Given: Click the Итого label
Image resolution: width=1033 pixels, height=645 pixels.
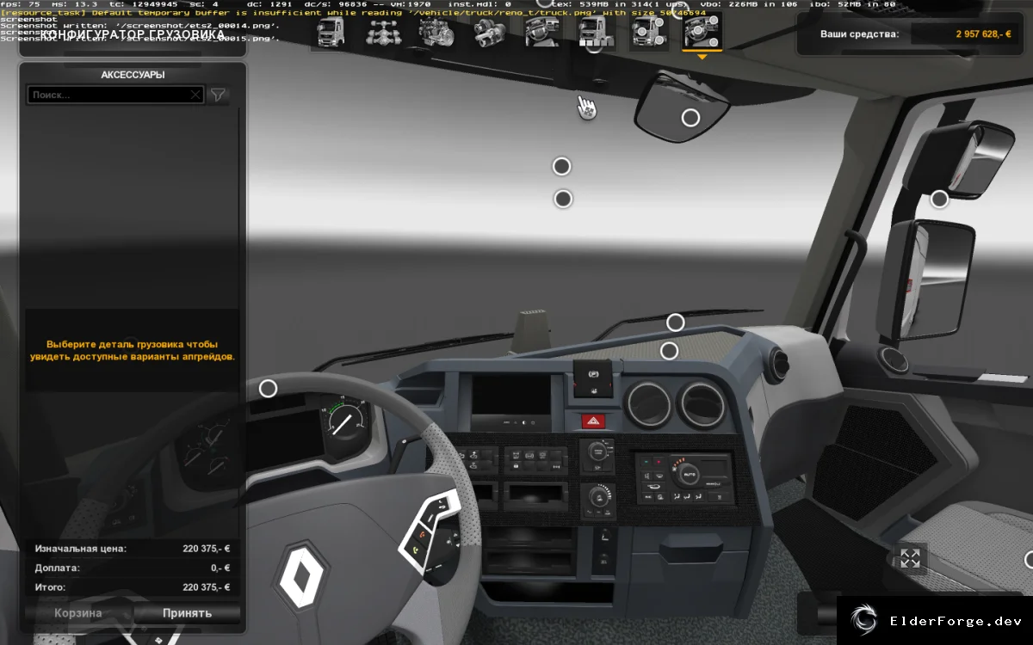Looking at the screenshot, I should pyautogui.click(x=51, y=587).
